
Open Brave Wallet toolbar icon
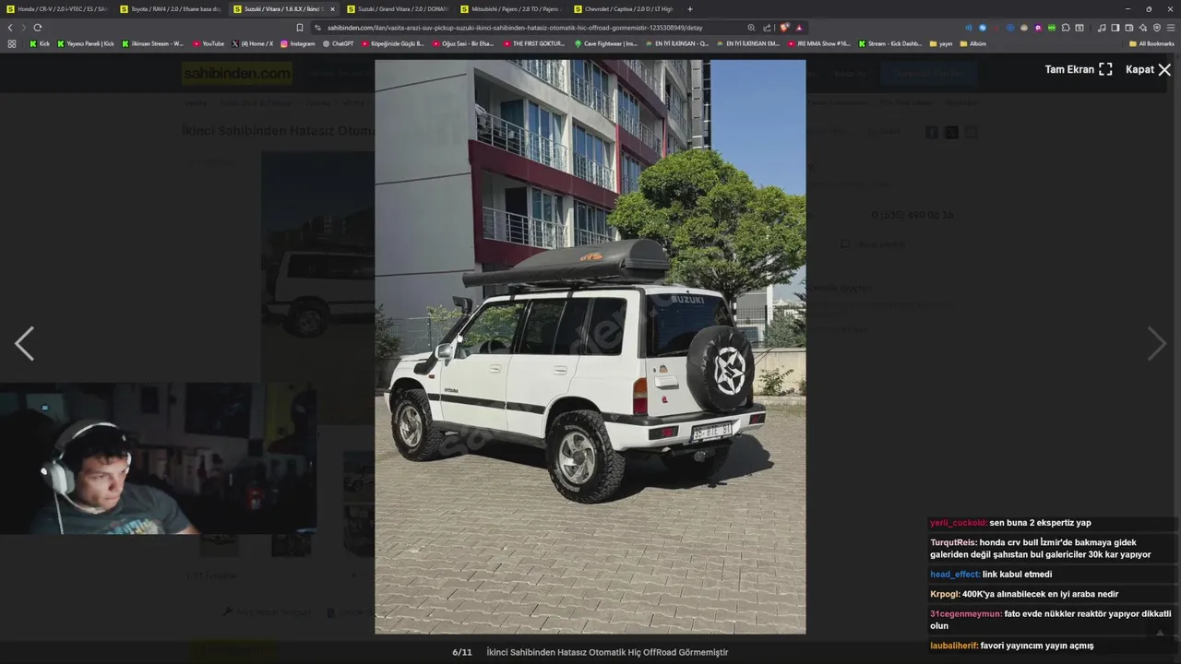[x=1128, y=28]
